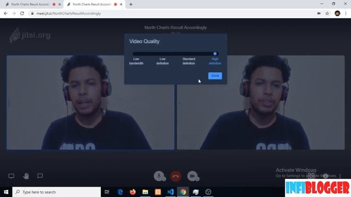Image resolution: width=351 pixels, height=197 pixels.
Task: Click the address bar URL
Action: pos(69,13)
